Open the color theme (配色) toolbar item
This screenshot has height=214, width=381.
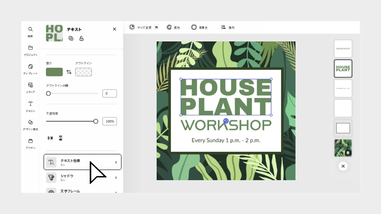click(174, 27)
